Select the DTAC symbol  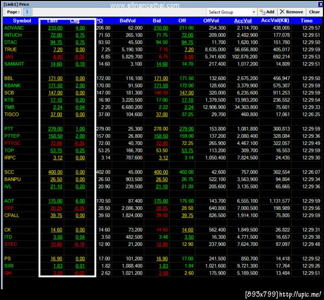tap(11, 42)
